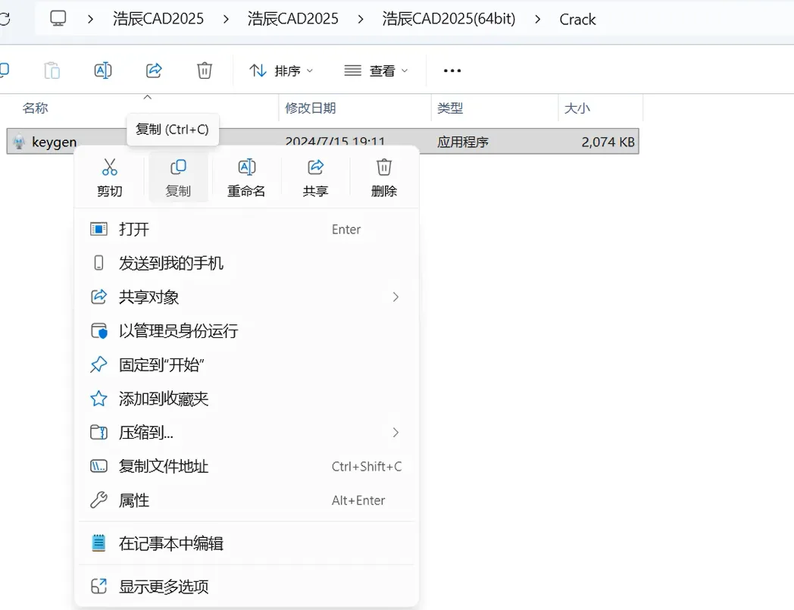Sort by the 类型 column header
The width and height of the screenshot is (794, 610).
(450, 108)
